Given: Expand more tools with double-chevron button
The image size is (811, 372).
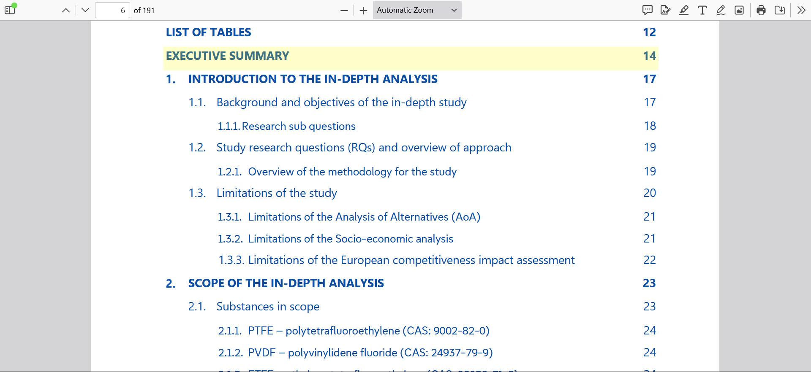Looking at the screenshot, I should [801, 11].
